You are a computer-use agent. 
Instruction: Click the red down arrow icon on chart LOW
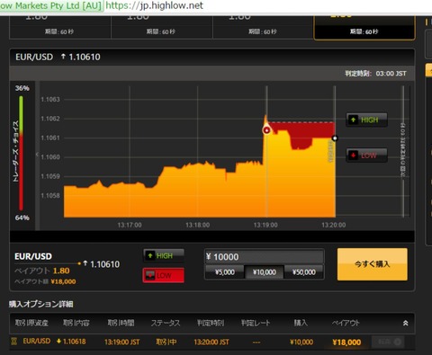point(353,155)
